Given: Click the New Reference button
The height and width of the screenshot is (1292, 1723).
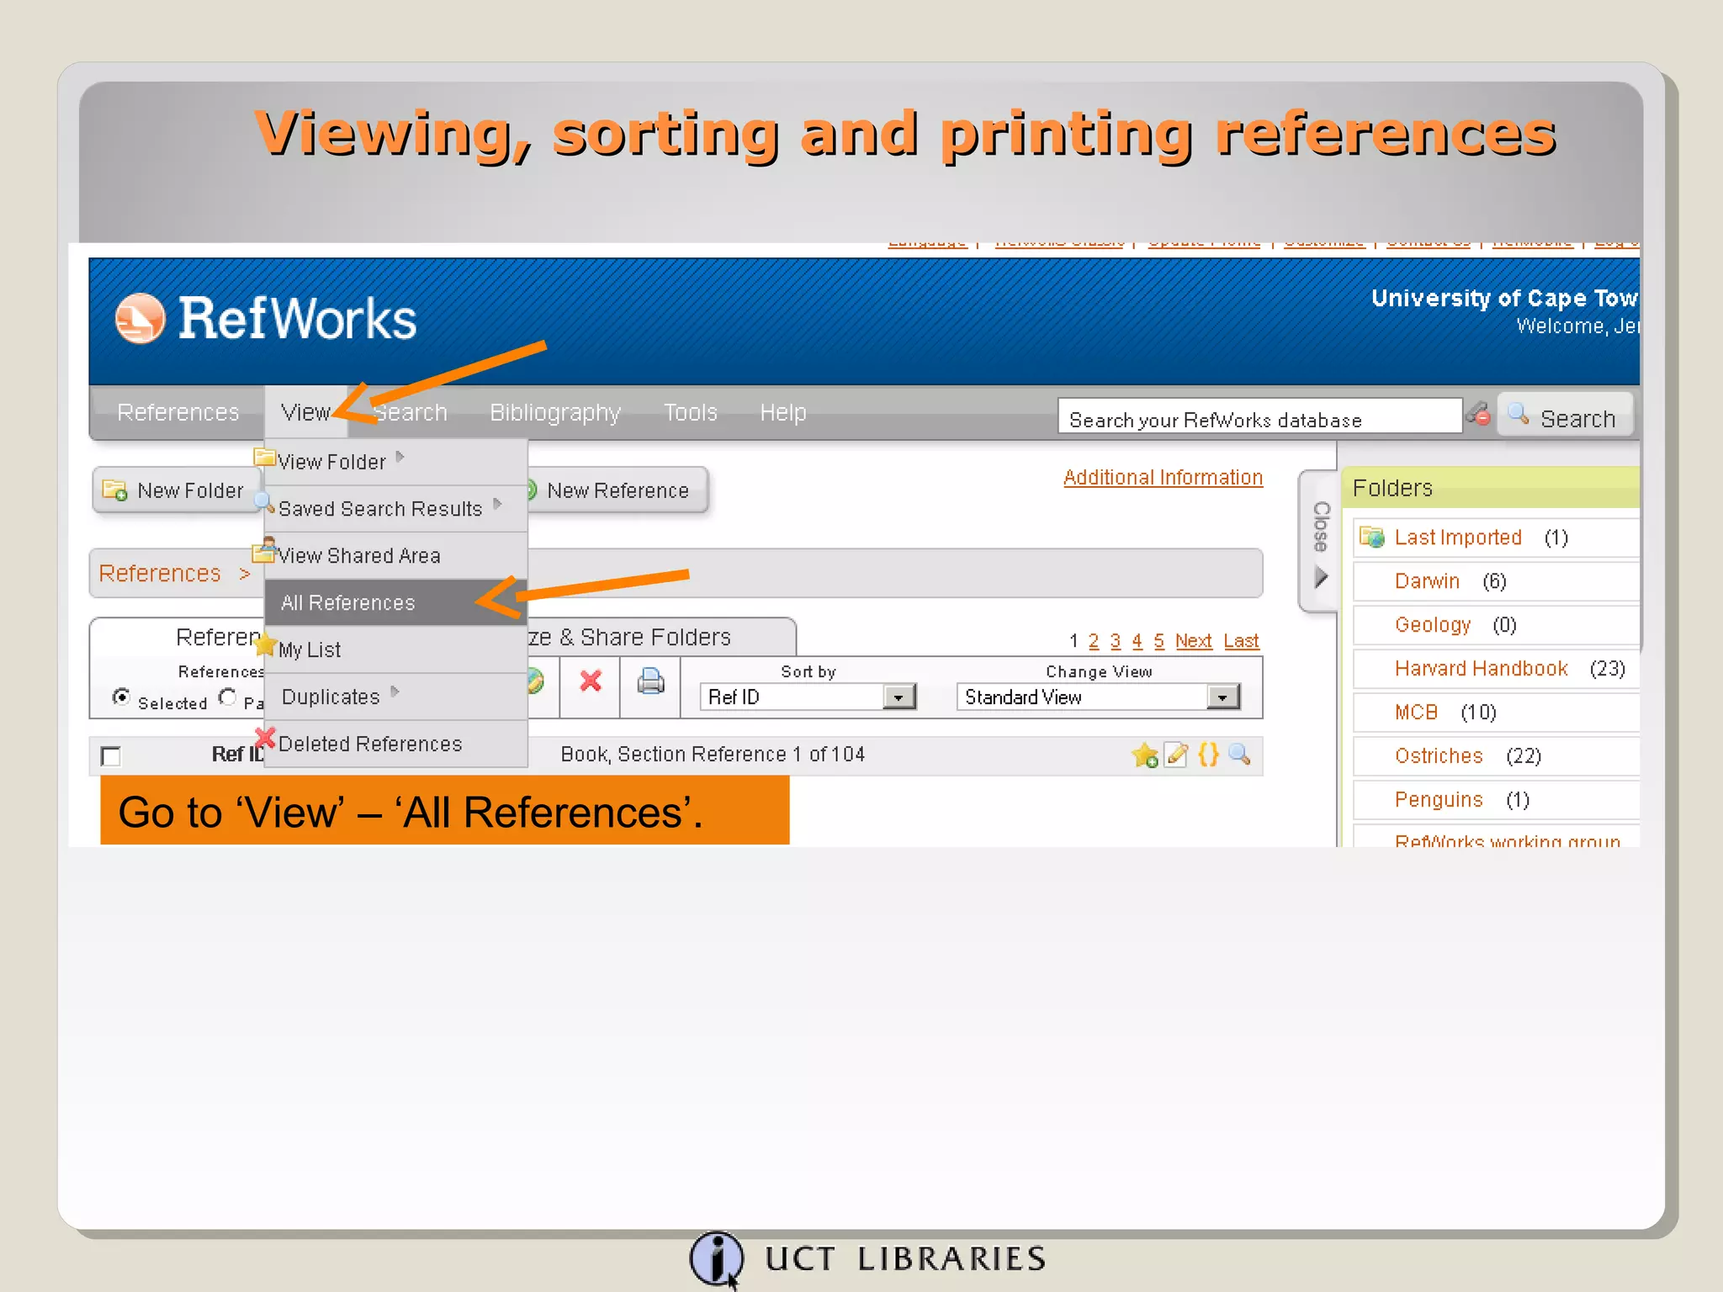Looking at the screenshot, I should click(x=618, y=490).
